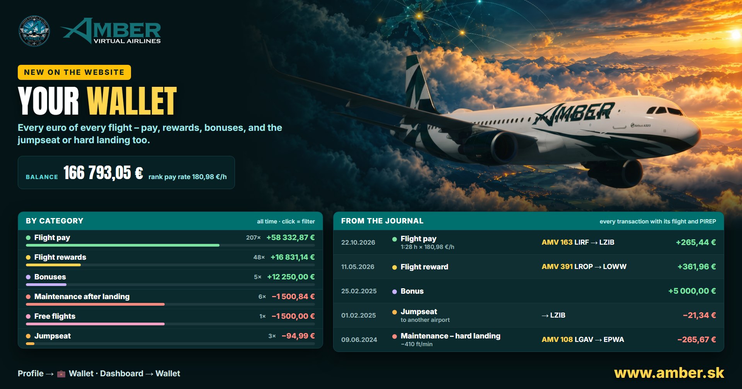Click the 1:28 h × 180,98 €/h detail
The height and width of the screenshot is (389, 742).
coord(427,247)
